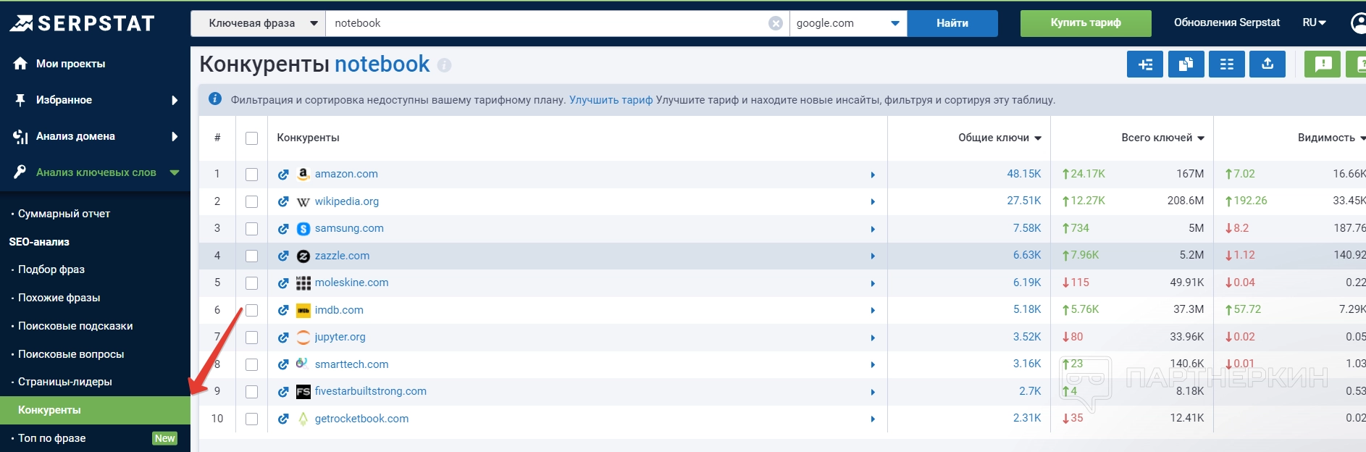Viewport: 1366px width, 452px height.
Task: Click the green feedback exclamation icon
Action: coord(1323,64)
